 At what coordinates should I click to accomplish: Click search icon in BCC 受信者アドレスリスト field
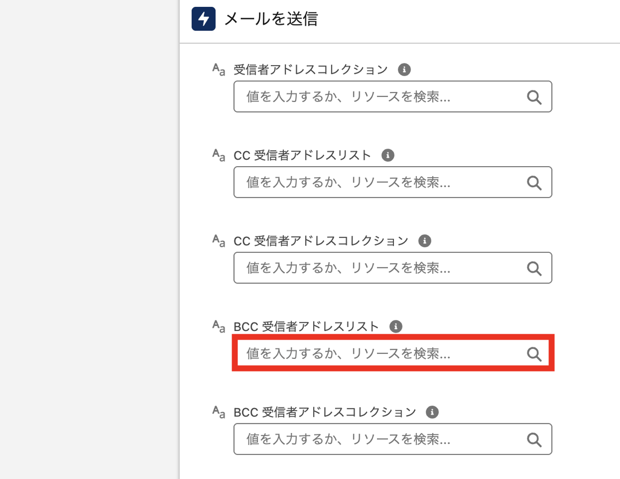(534, 354)
